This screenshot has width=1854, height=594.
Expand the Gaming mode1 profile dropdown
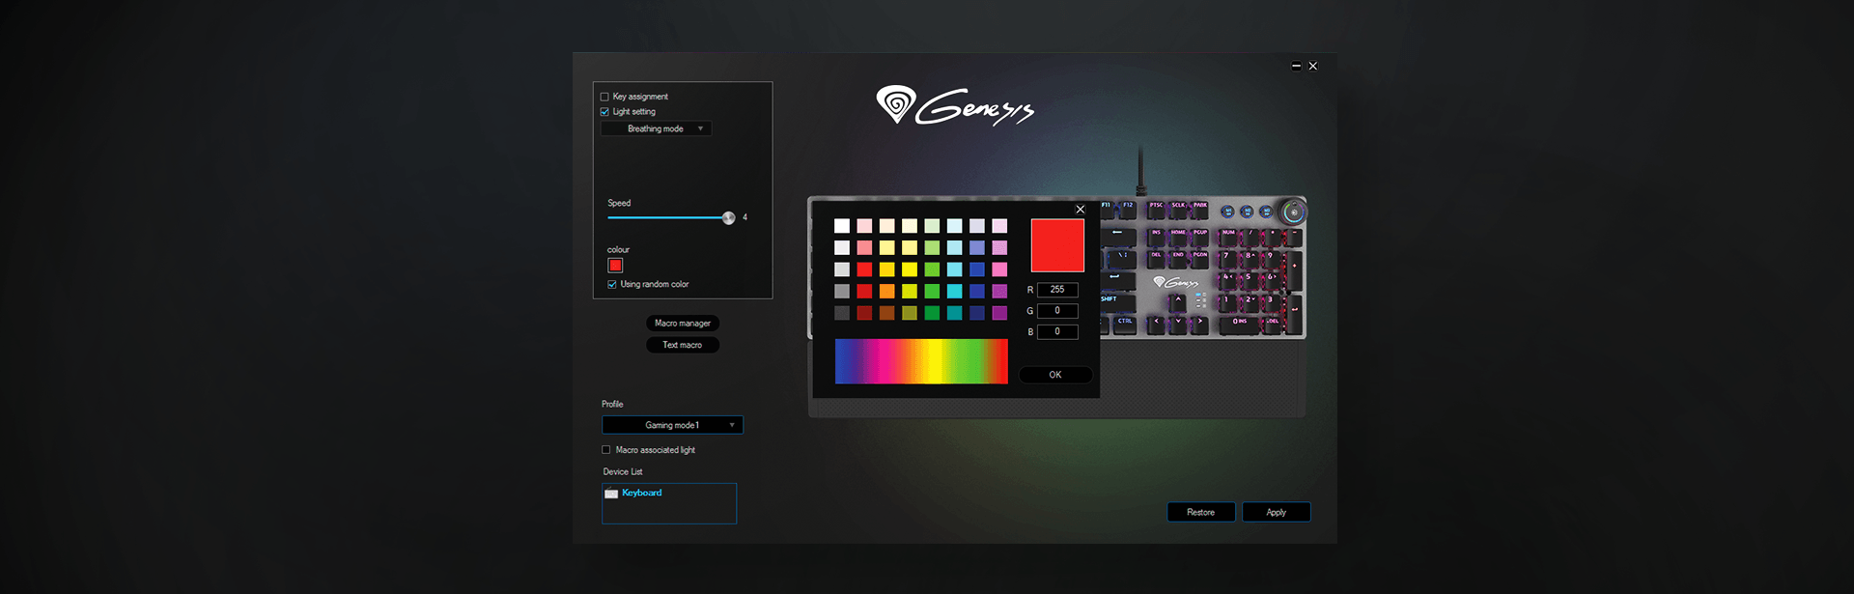pos(673,425)
